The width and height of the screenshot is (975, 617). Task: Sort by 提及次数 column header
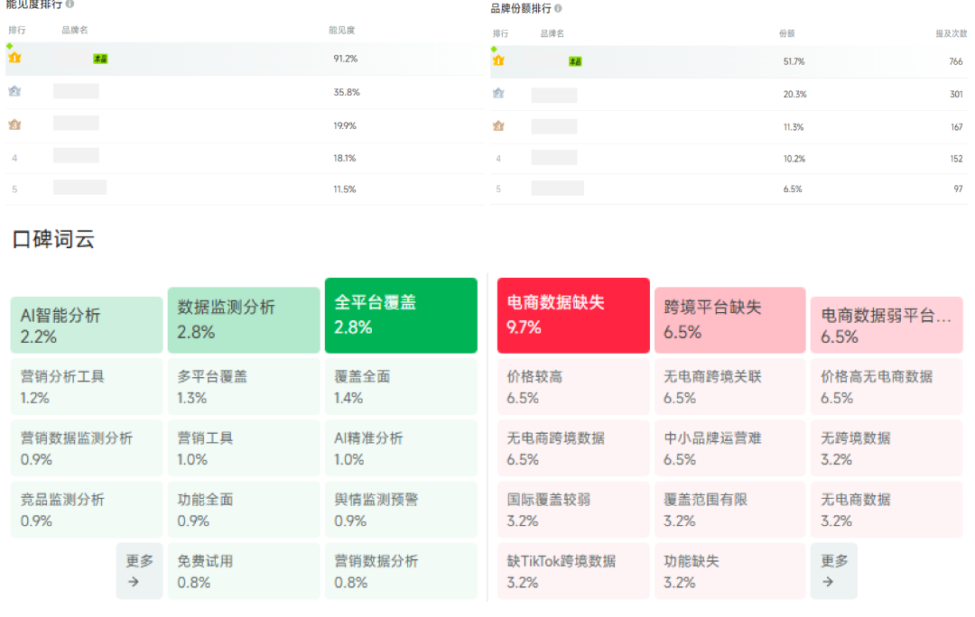[949, 33]
